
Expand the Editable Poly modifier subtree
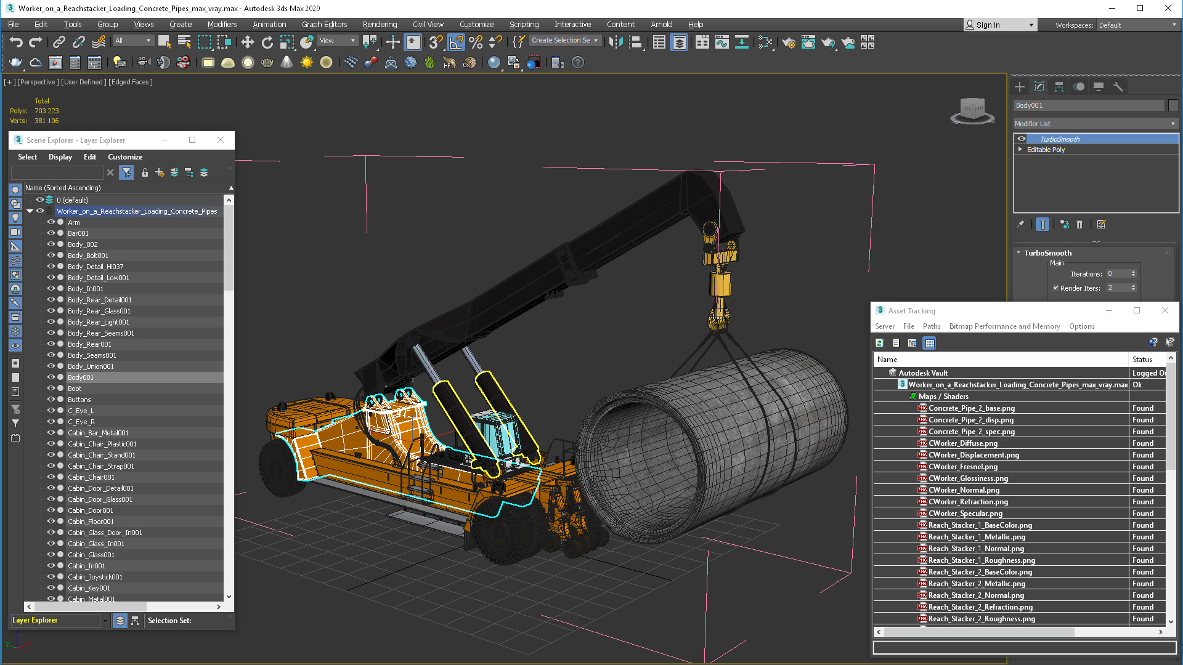1020,149
